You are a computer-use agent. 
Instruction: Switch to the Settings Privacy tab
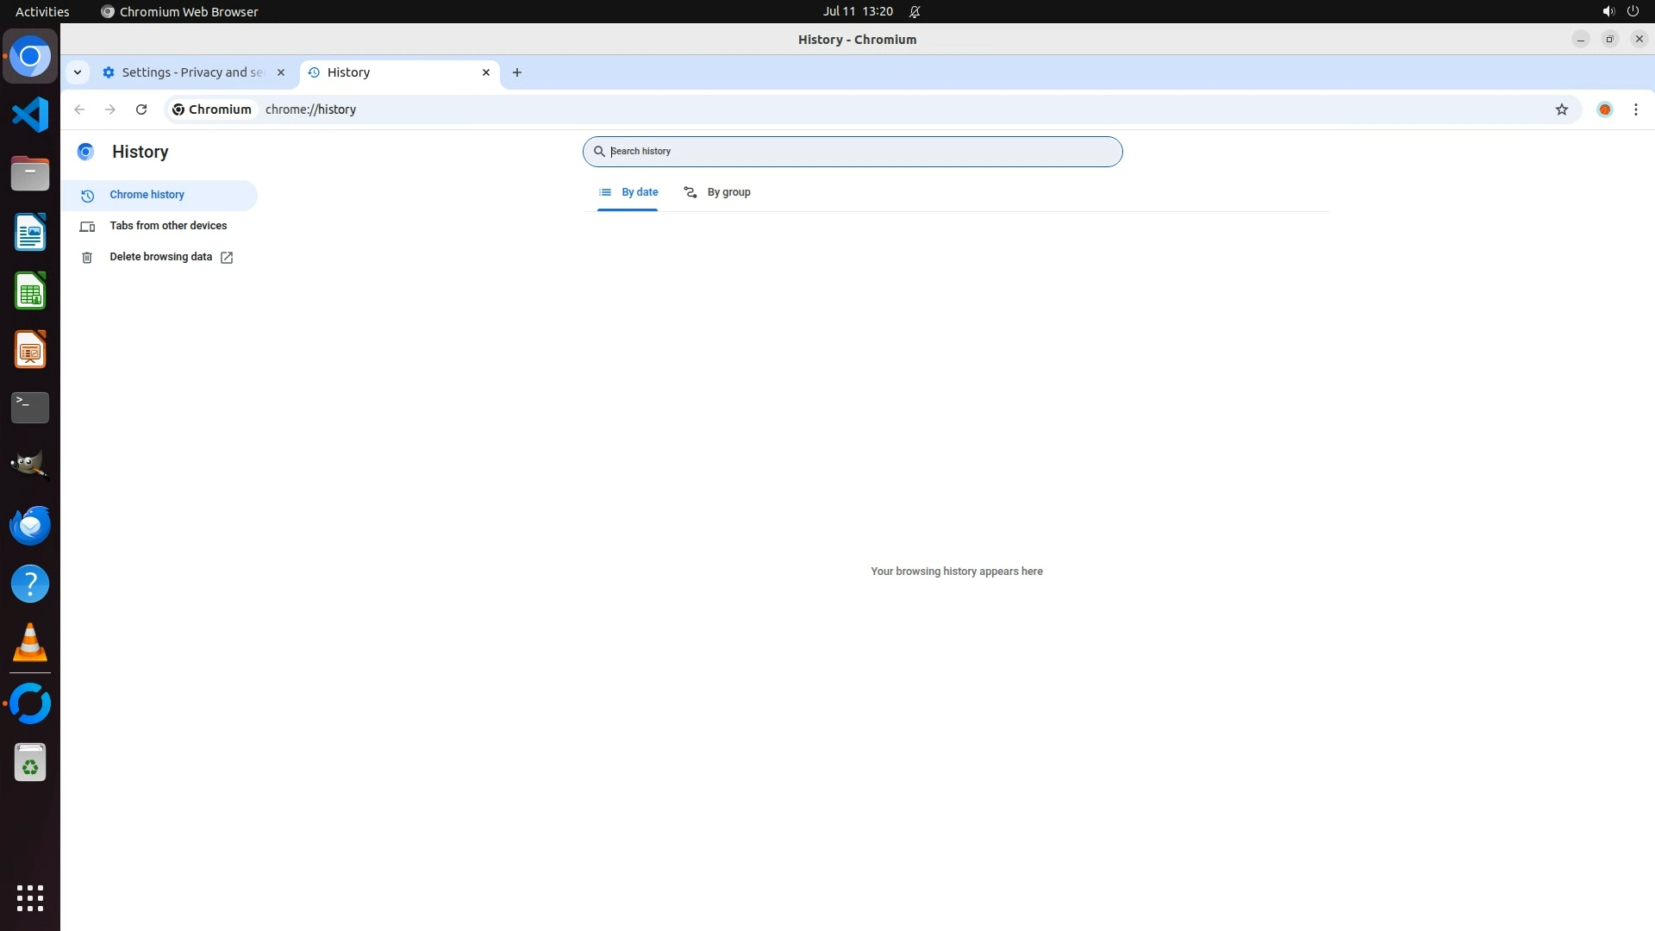(x=191, y=72)
